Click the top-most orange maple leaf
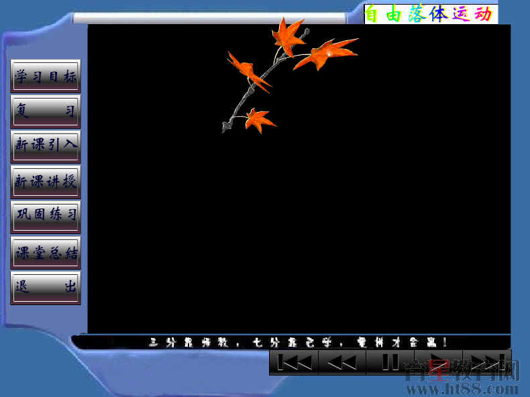 288,36
